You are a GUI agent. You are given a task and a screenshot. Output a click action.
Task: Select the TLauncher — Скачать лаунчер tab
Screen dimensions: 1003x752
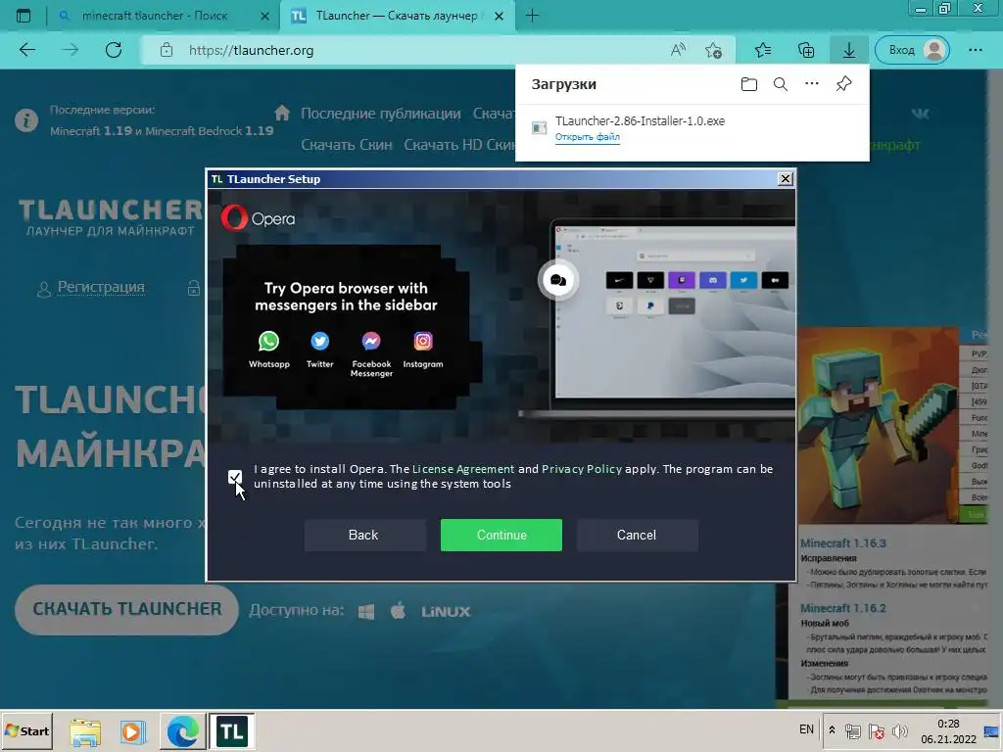click(396, 16)
